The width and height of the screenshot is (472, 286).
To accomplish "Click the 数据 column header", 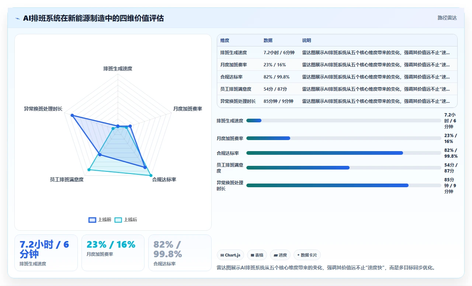I will click(x=268, y=41).
